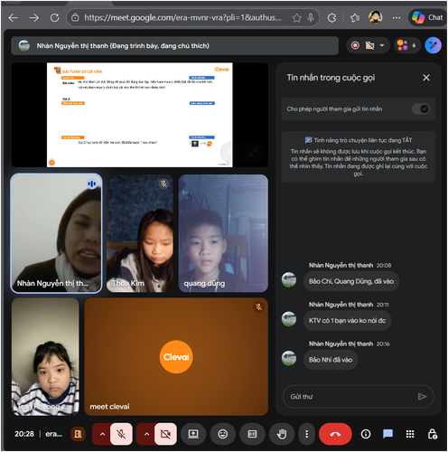The height and width of the screenshot is (452, 448).
Task: Toggle closed captions
Action: 252,434
